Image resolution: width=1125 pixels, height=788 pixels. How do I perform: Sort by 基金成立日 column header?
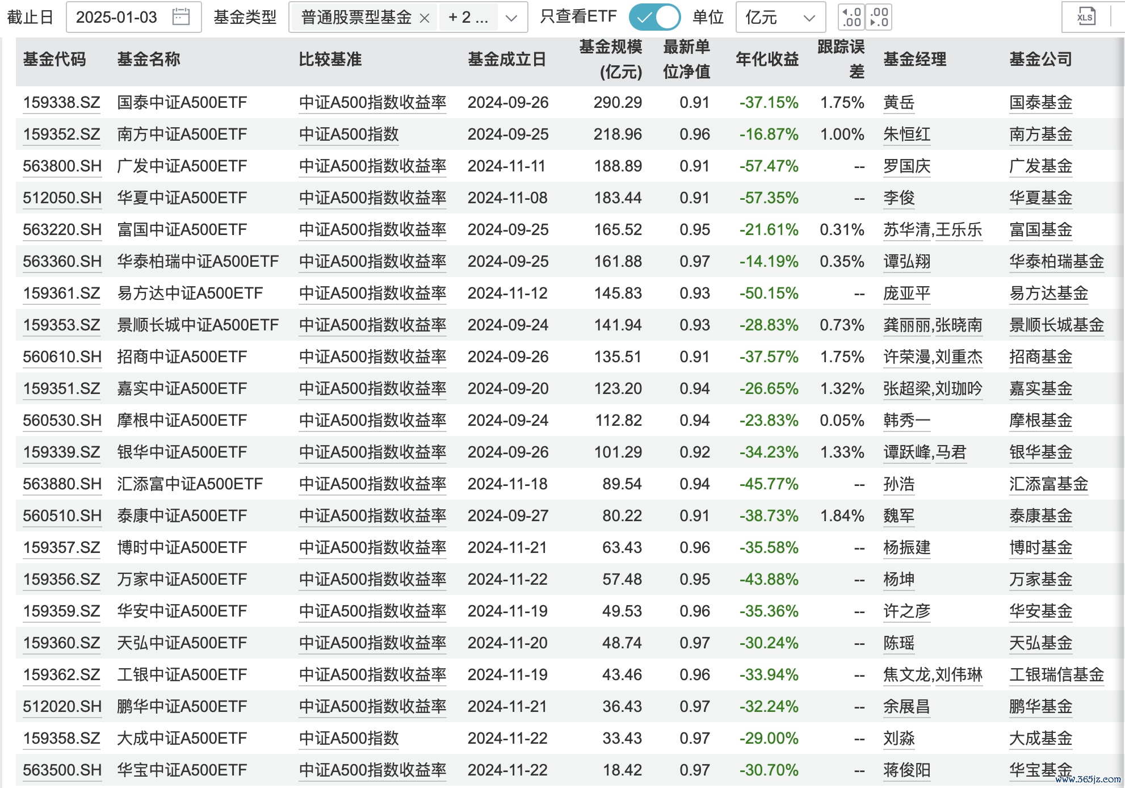pos(507,59)
